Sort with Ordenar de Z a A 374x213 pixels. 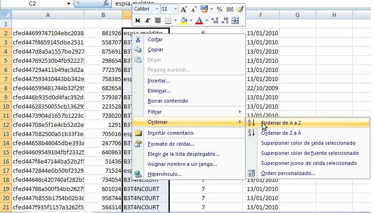coord(308,133)
